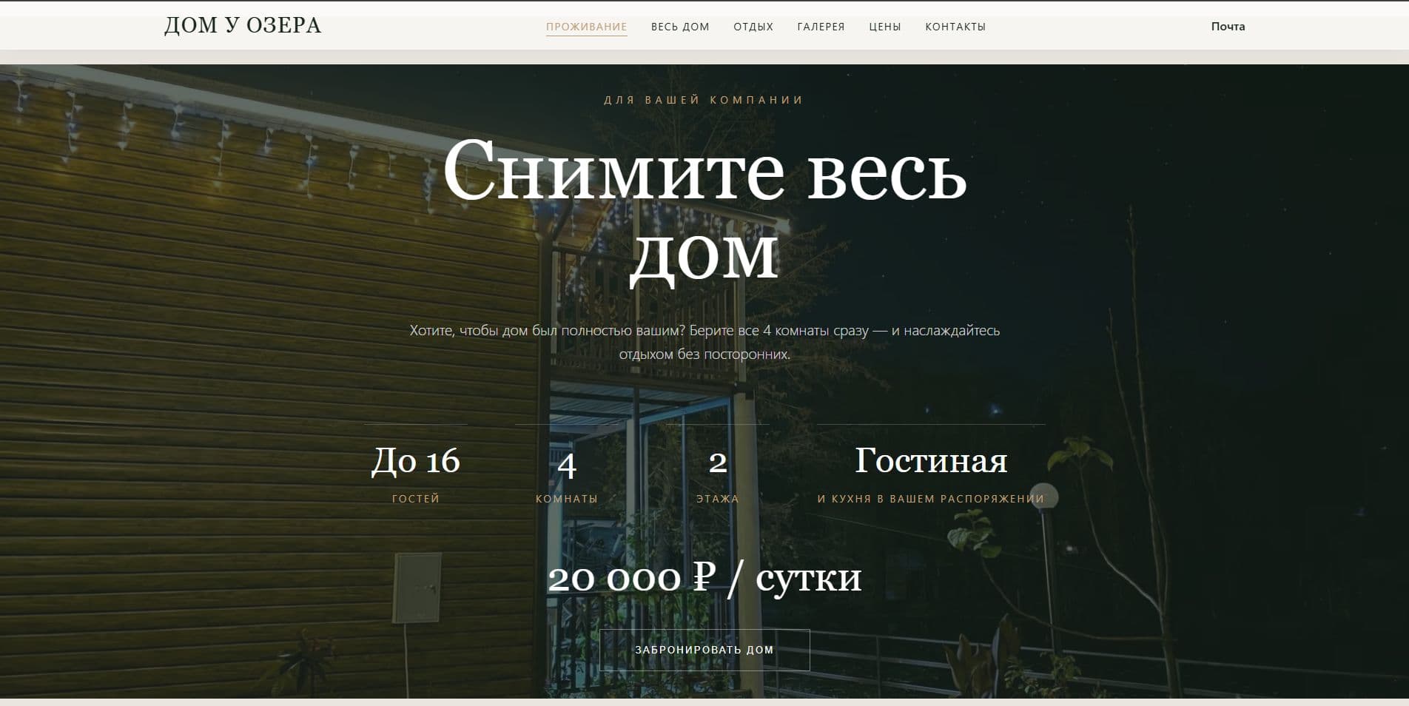Switch to the ГАЛЕРЕЯ page
Image resolution: width=1409 pixels, height=706 pixels.
(821, 27)
